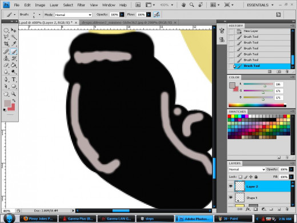Select the Pen tool
297x223 pixels.
tap(6, 79)
